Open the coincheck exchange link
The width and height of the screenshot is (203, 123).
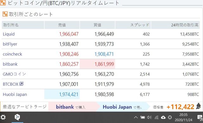(12, 54)
